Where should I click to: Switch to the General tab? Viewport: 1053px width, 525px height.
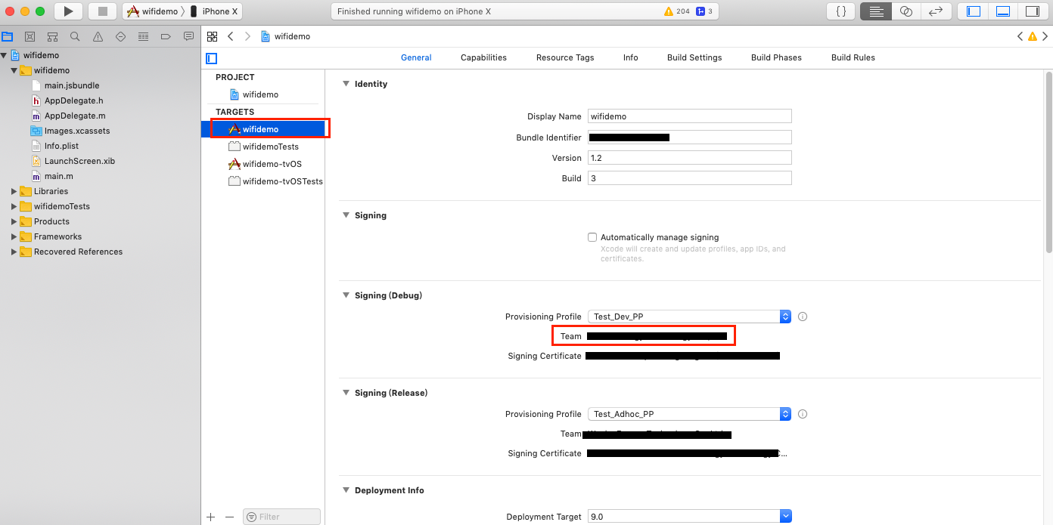tap(416, 57)
